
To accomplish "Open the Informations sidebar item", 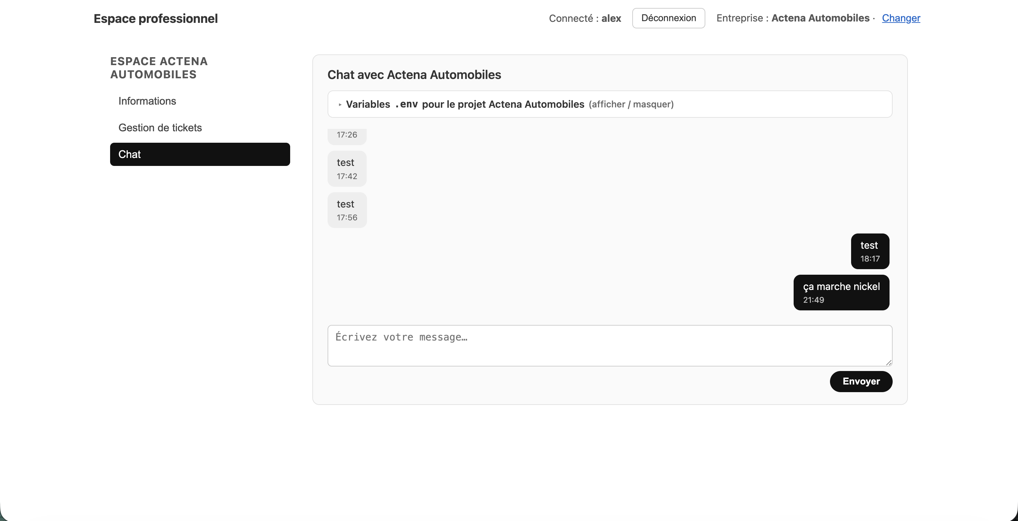I will point(147,101).
